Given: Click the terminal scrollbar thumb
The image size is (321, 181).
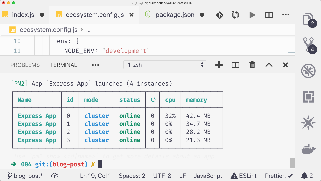Looking at the screenshot, I should [292, 163].
